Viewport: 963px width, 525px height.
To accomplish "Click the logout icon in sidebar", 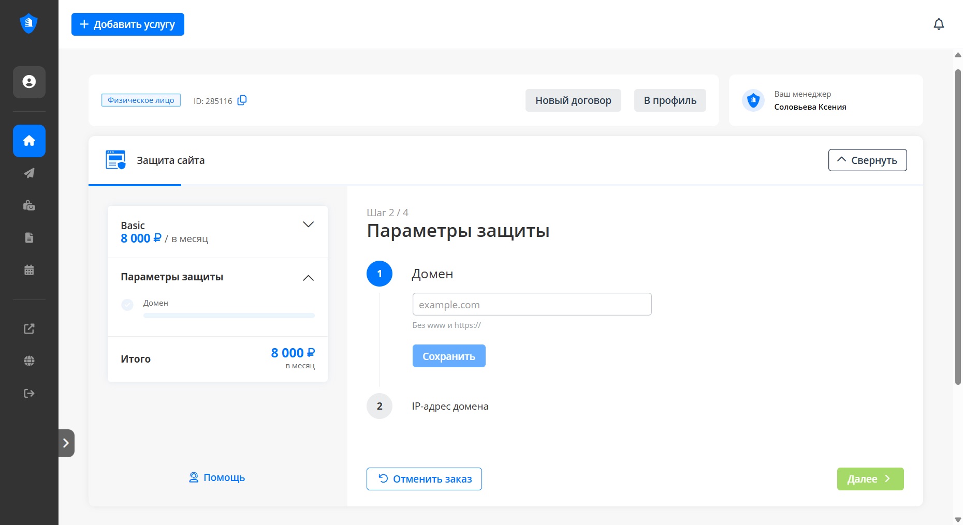I will [x=29, y=394].
